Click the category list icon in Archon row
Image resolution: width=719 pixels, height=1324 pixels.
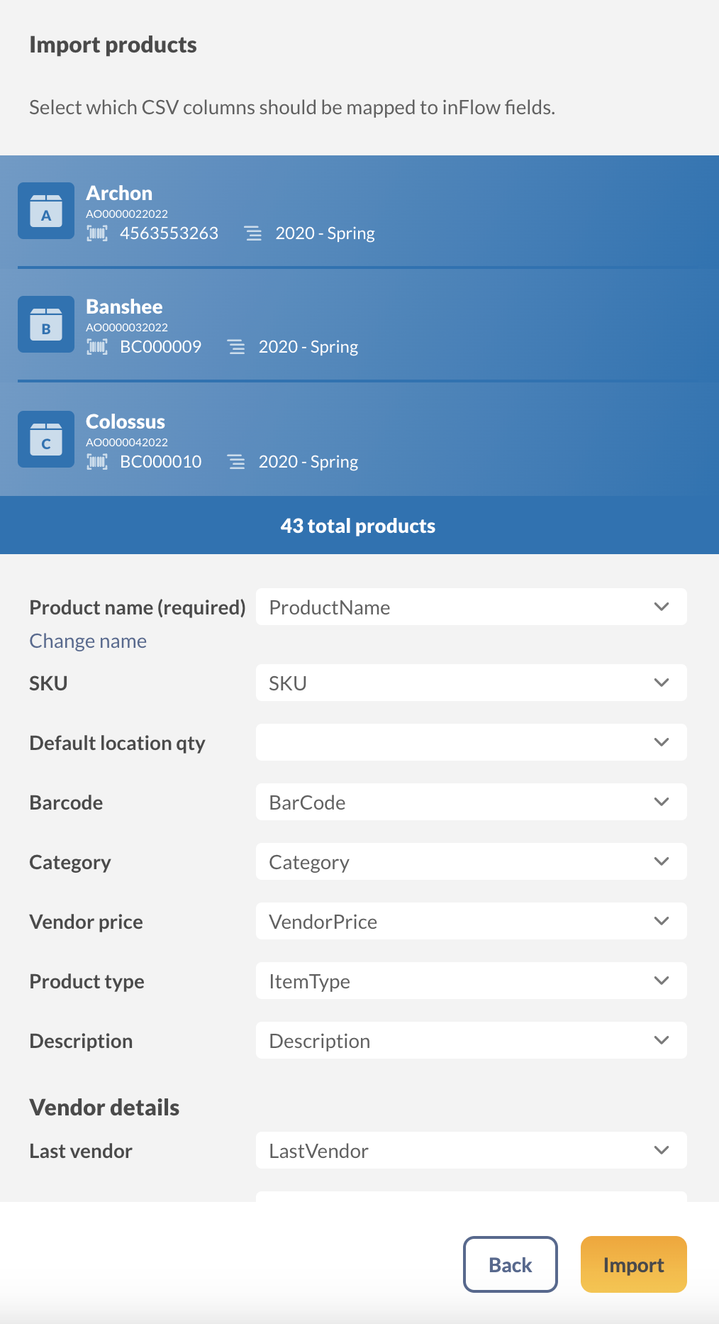(x=253, y=233)
